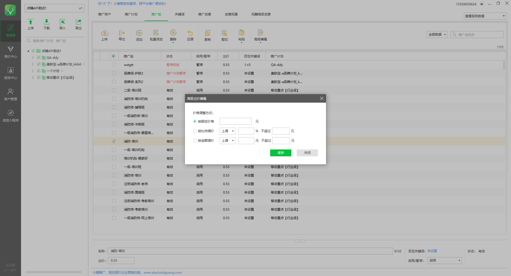Click the 关闭 button in dialog
This screenshot has height=276, width=511.
[307, 153]
